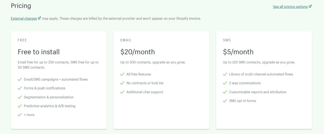This screenshot has width=324, height=134.
Task: Click checkmark icon beside Email/SMS campaigns
Action: 20,79
